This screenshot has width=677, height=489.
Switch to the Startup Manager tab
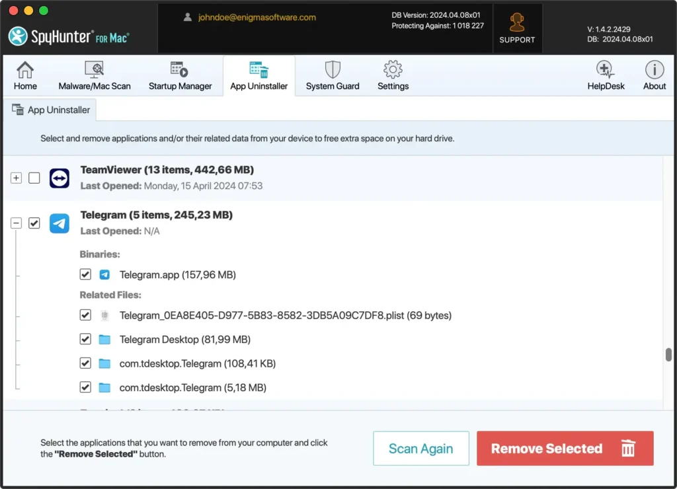point(180,75)
